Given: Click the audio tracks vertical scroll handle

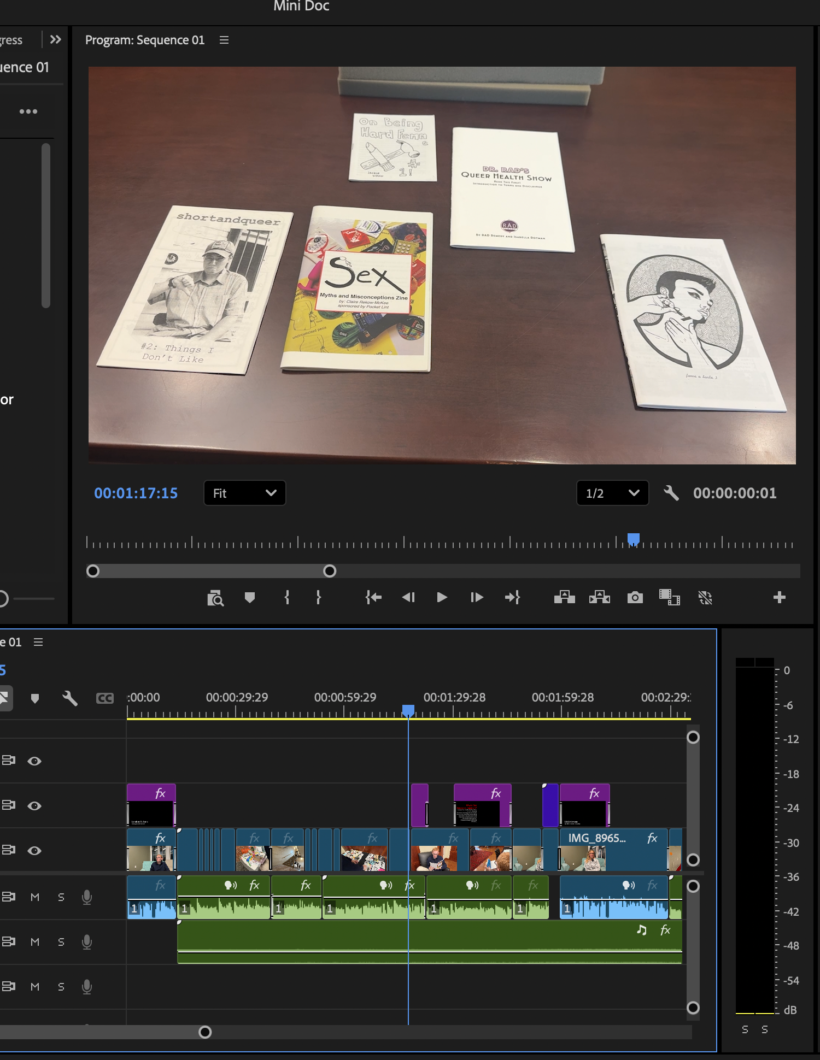Looking at the screenshot, I should tap(693, 947).
